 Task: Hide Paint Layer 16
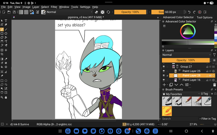tap(164, 80)
